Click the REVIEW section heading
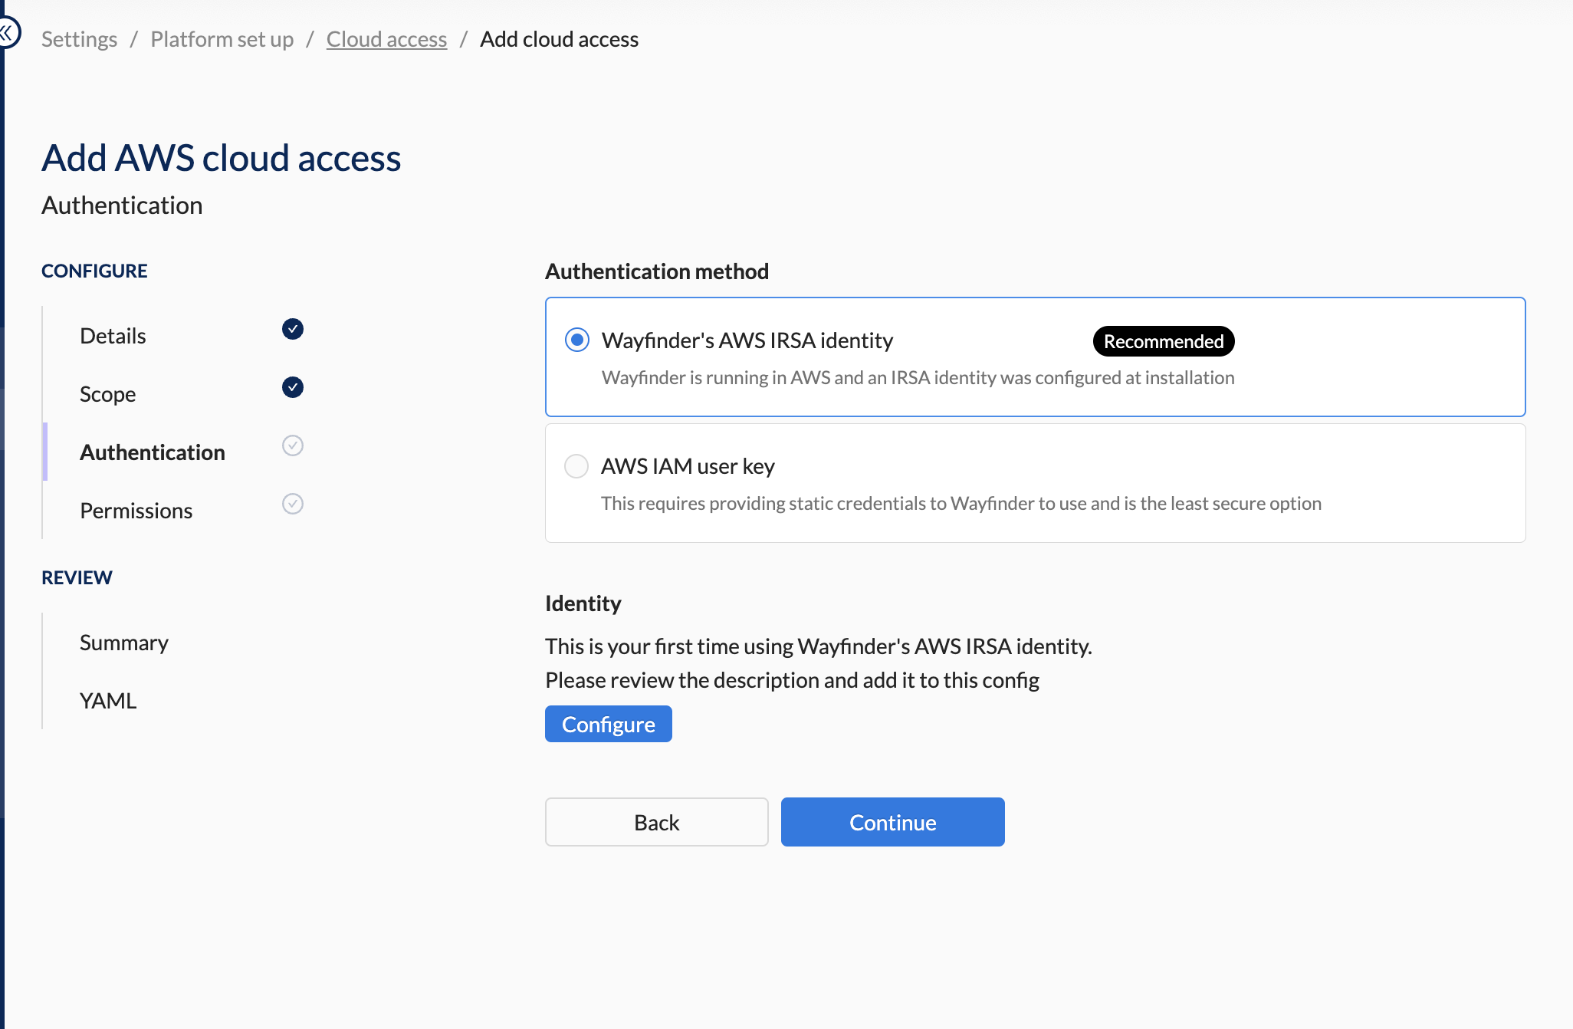The width and height of the screenshot is (1573, 1029). click(x=77, y=577)
